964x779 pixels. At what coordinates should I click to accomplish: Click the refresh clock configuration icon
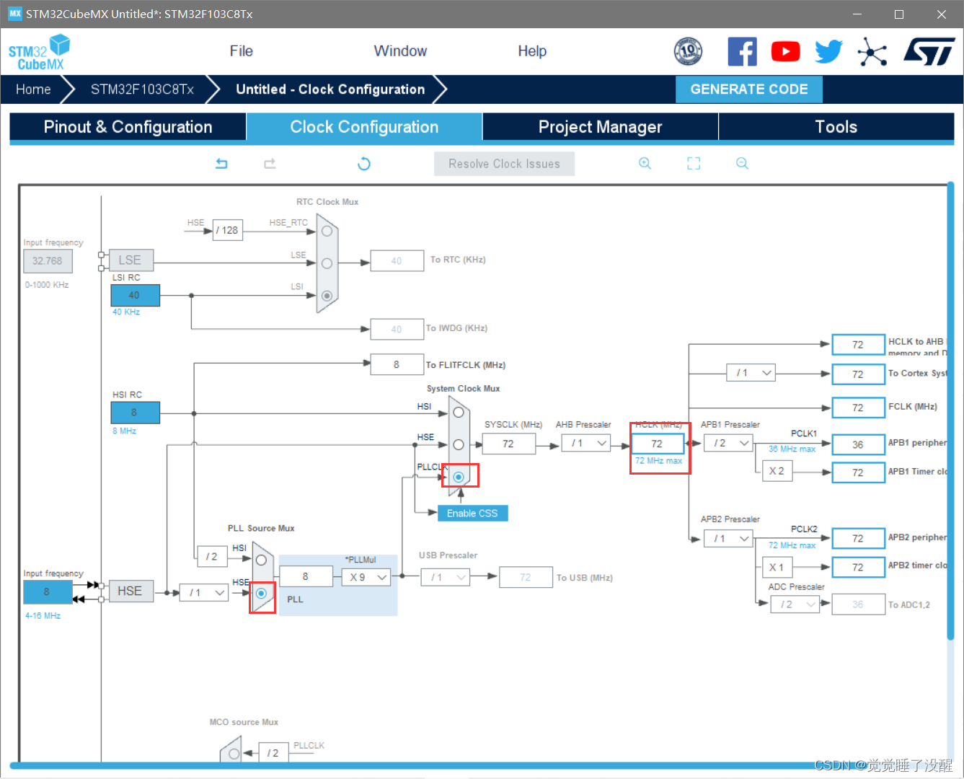point(364,164)
